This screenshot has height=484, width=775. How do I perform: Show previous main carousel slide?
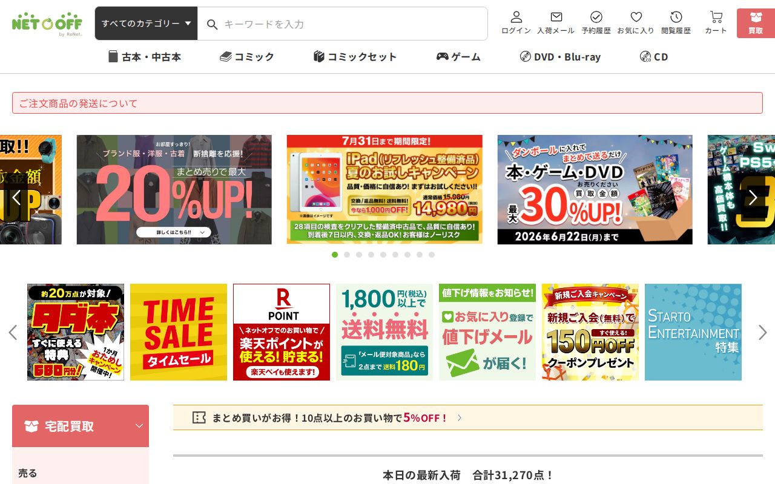click(16, 198)
